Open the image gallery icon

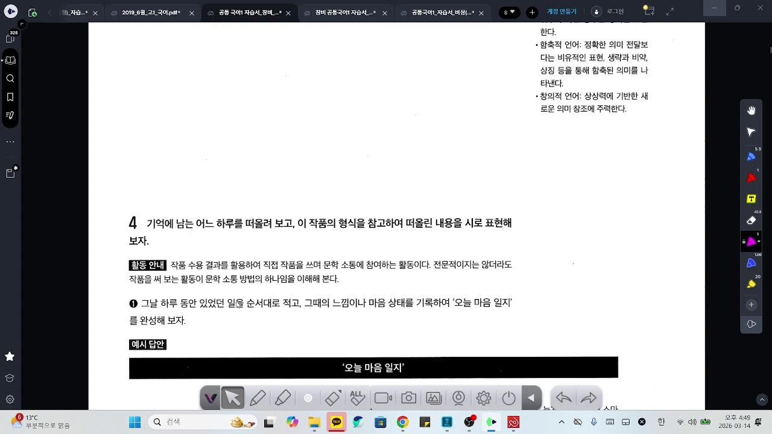pos(434,398)
